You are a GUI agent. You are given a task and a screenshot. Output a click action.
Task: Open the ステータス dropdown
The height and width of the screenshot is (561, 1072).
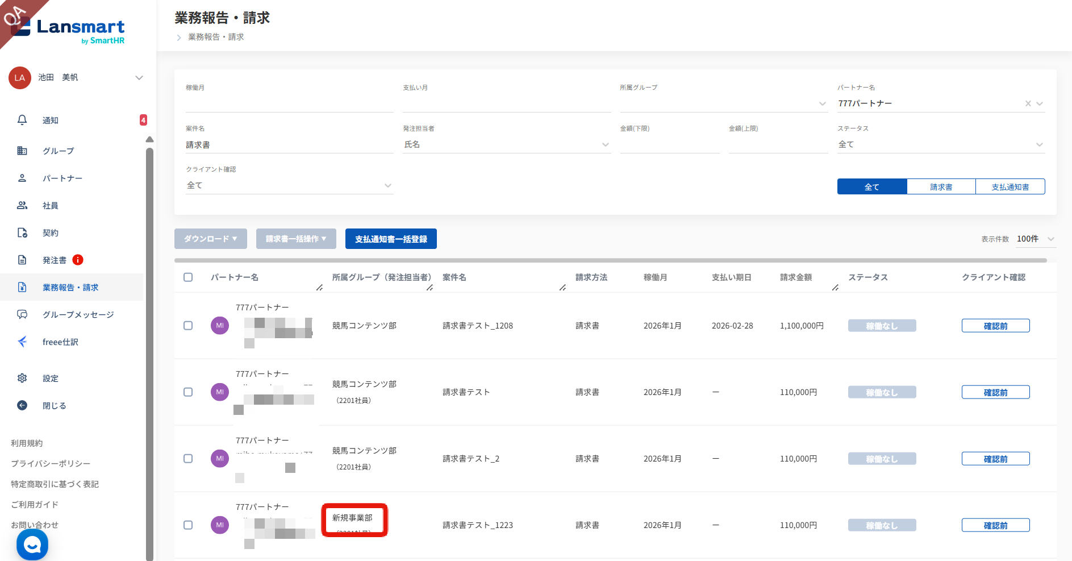(x=941, y=144)
